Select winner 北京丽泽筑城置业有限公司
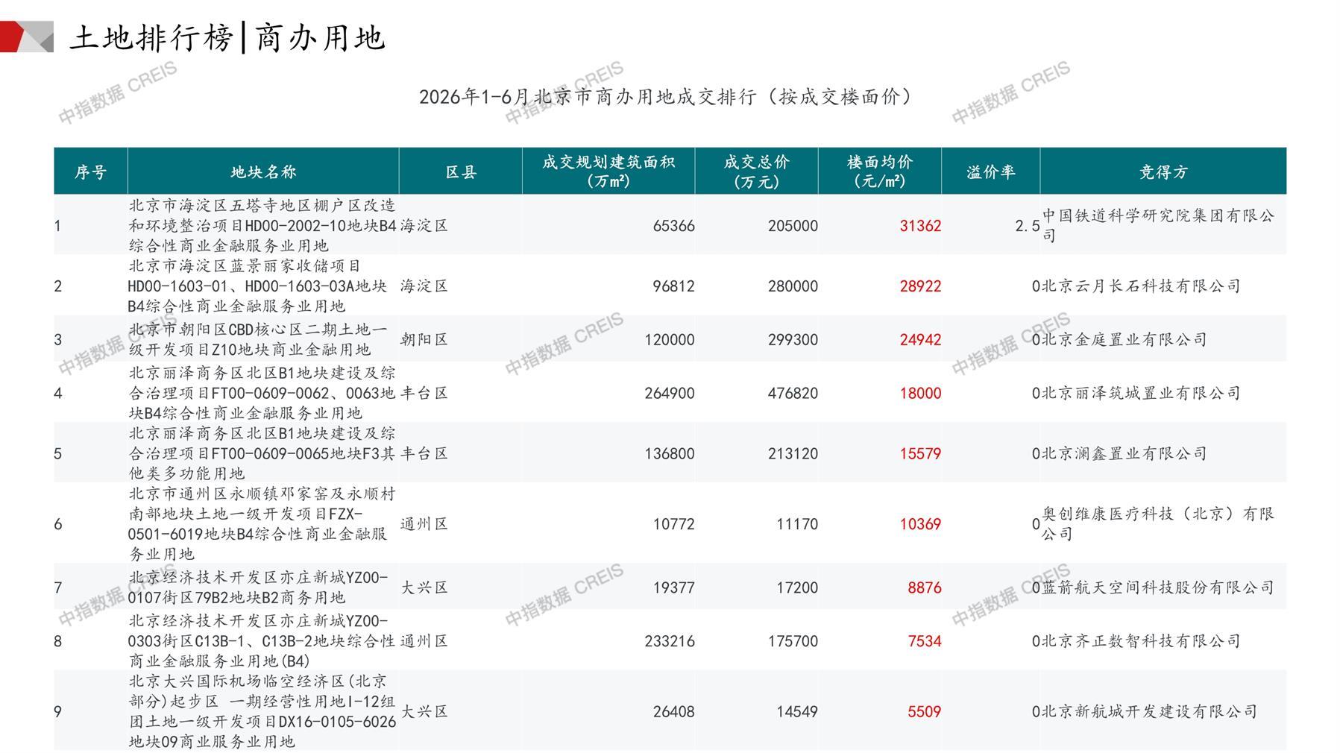This screenshot has width=1340, height=753. pos(1141,394)
